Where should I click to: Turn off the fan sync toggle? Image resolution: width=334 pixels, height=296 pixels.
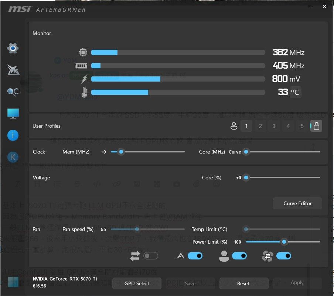click(x=283, y=256)
